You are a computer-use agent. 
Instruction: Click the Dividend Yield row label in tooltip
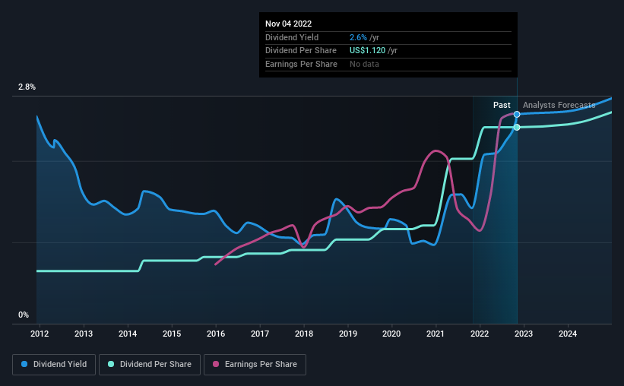[292, 37]
